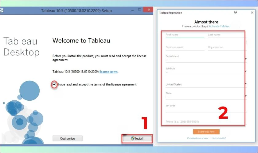Close the Tableau Setup window
Screen dimensions: 258x153
click(x=149, y=10)
